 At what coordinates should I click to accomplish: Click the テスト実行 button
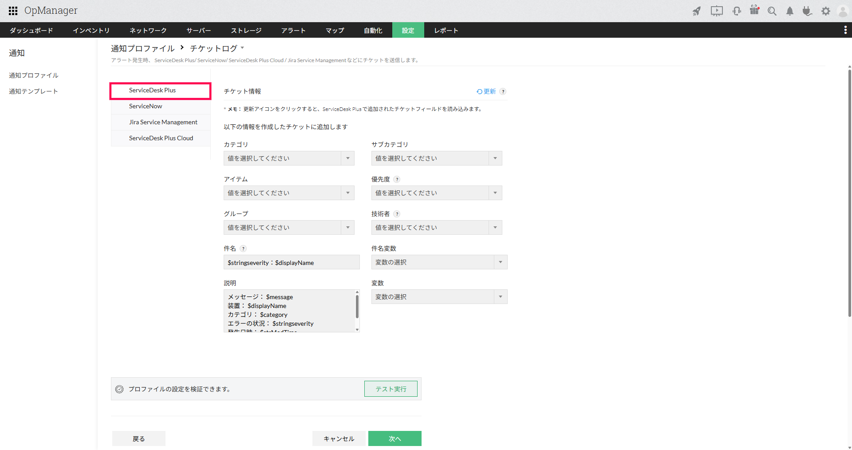coord(391,389)
